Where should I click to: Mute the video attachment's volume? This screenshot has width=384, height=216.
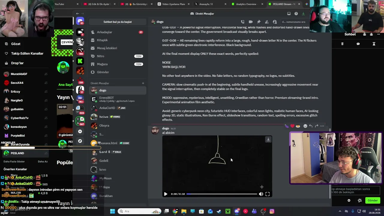coord(261,194)
